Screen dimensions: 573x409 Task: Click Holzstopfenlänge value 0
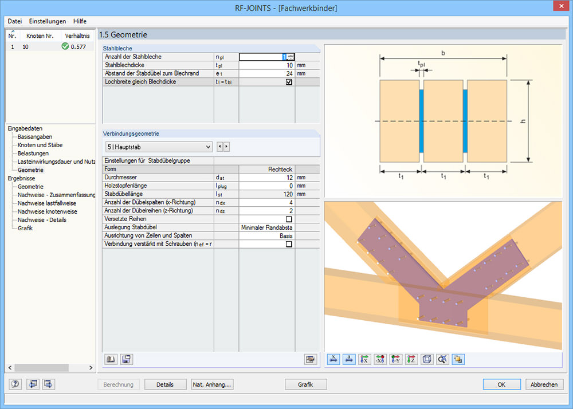(x=267, y=186)
